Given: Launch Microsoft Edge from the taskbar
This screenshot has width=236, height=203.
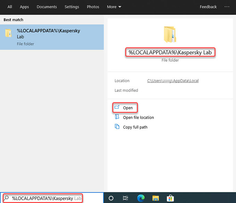Looking at the screenshot, I should point(141,198).
